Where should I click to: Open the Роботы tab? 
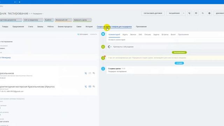pos(50,27)
